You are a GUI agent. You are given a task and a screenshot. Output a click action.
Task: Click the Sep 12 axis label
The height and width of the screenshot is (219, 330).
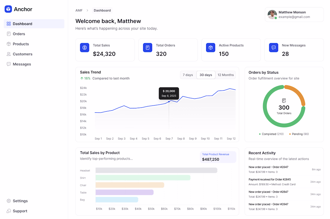(x=231, y=139)
